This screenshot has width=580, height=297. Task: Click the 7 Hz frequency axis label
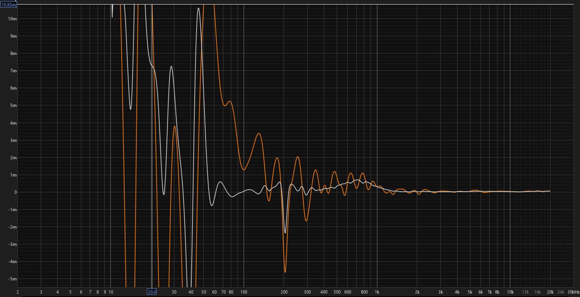click(90, 292)
